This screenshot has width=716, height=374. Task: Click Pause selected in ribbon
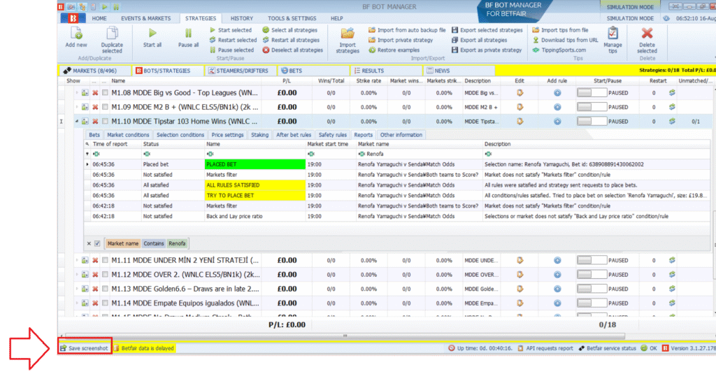point(231,50)
